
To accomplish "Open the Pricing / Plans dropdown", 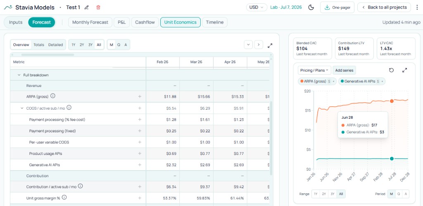I will tap(314, 70).
